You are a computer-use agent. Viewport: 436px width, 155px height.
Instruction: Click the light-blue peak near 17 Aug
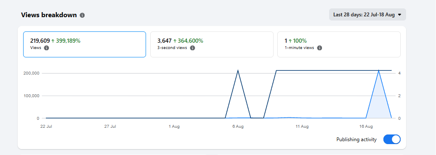point(378,70)
